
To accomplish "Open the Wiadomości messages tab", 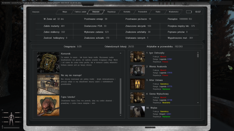I will tap(173, 12).
